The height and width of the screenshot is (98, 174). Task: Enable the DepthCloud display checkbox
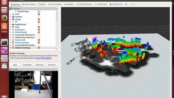point(39,24)
